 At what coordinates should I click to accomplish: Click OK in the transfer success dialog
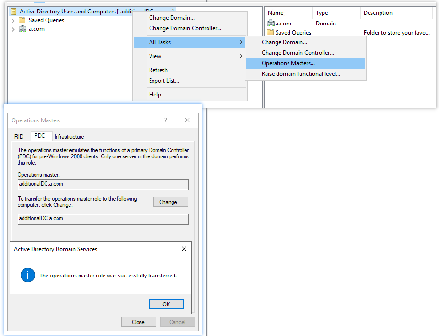(166, 304)
